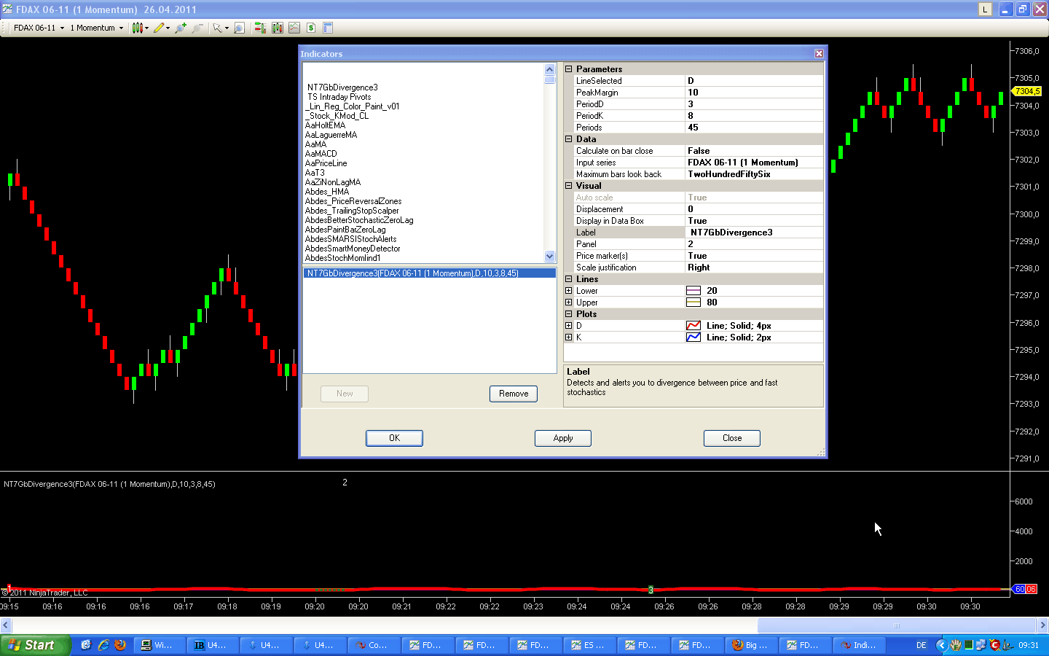Click the Calculate on bar close value

754,151
